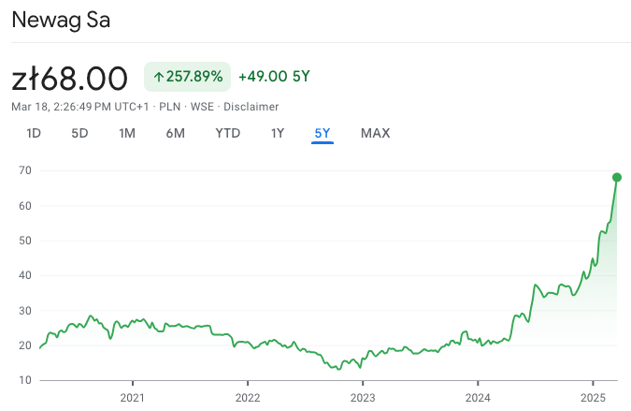Click the +49.00 5Y change text
This screenshot has height=411, width=631.
[274, 77]
